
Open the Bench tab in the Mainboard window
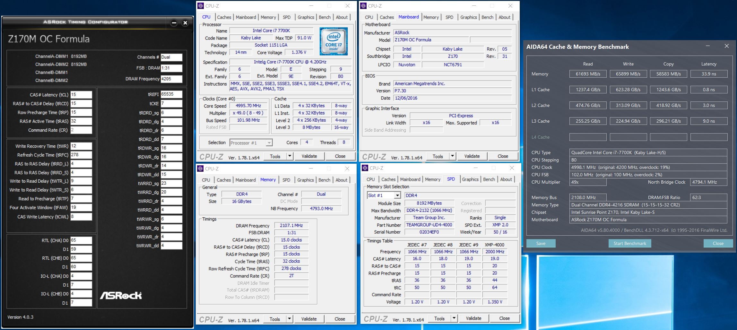[487, 17]
